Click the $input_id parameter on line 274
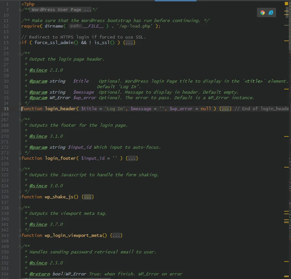 click(x=93, y=158)
